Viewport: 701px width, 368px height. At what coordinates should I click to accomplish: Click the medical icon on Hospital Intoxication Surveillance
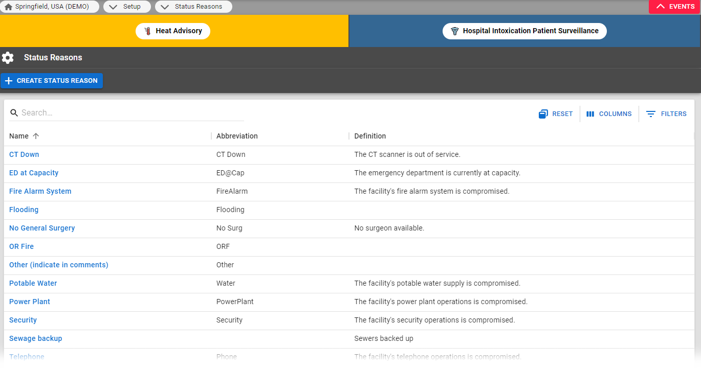click(454, 31)
